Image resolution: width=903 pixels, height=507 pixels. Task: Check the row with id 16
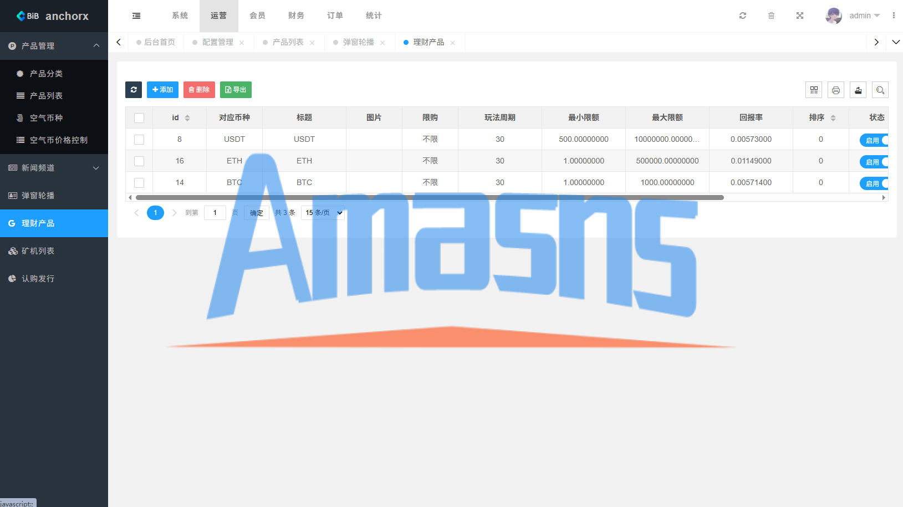139,161
